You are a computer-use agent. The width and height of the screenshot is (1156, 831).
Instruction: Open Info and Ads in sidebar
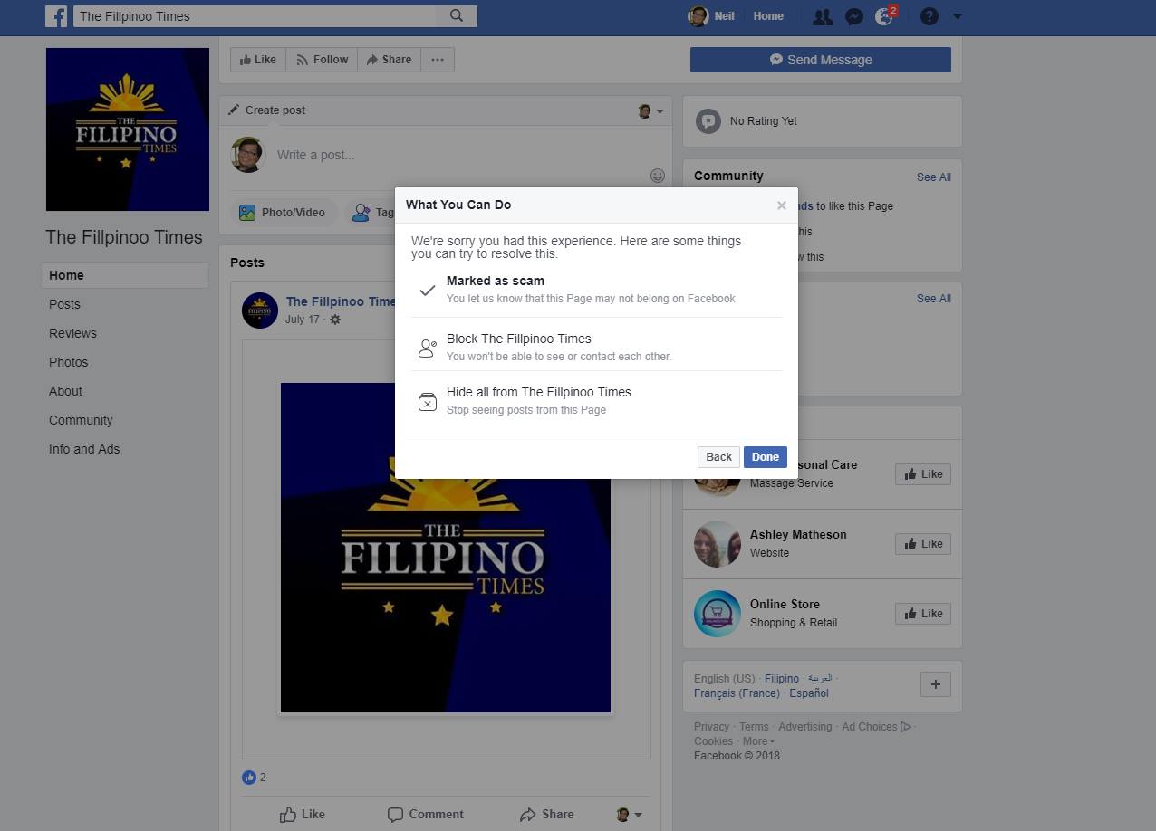84,449
